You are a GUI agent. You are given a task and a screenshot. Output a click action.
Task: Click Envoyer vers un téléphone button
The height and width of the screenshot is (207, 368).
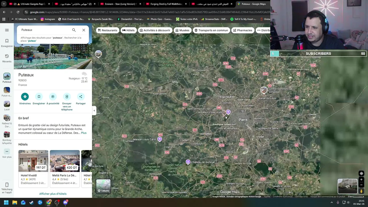click(67, 102)
